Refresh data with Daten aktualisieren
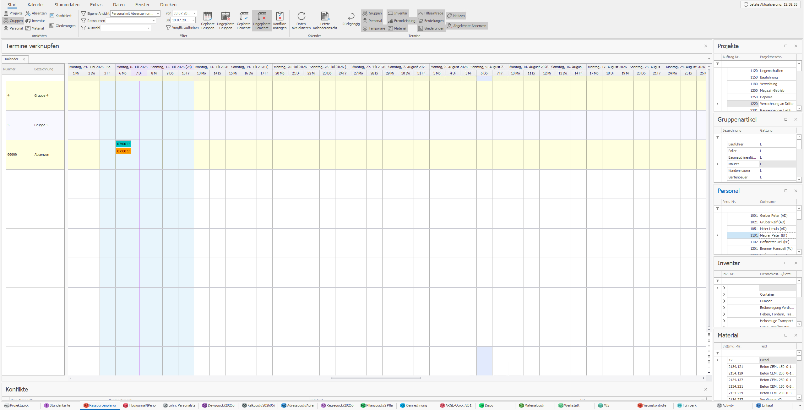Image resolution: width=804 pixels, height=410 pixels. [301, 20]
